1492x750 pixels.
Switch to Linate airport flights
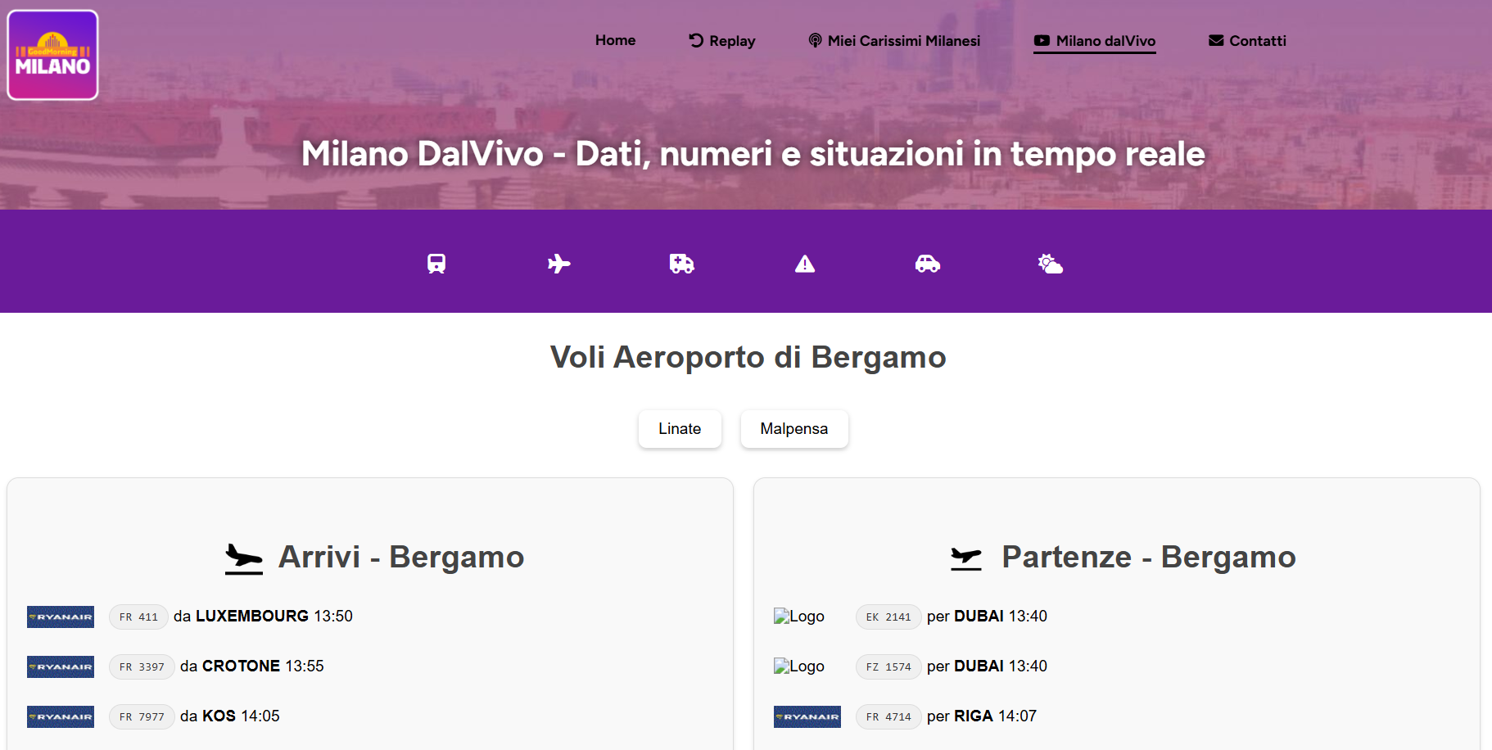coord(680,429)
